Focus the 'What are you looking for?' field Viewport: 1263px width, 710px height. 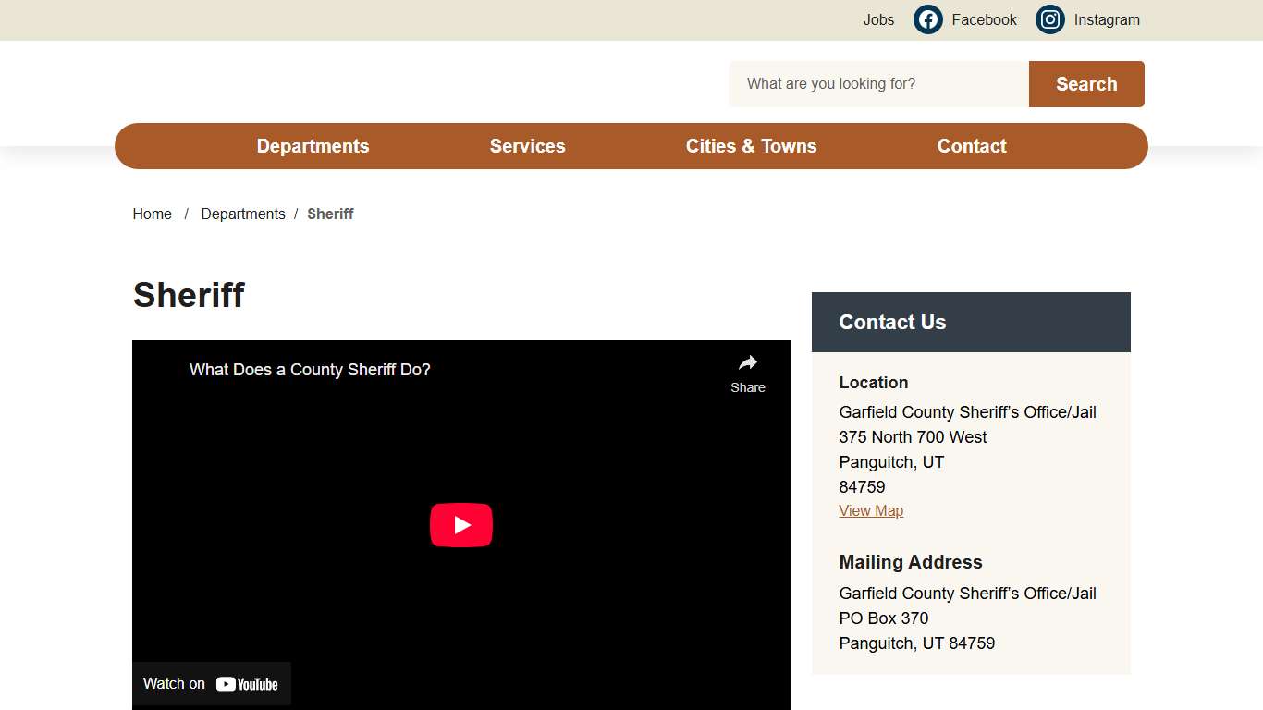point(878,84)
